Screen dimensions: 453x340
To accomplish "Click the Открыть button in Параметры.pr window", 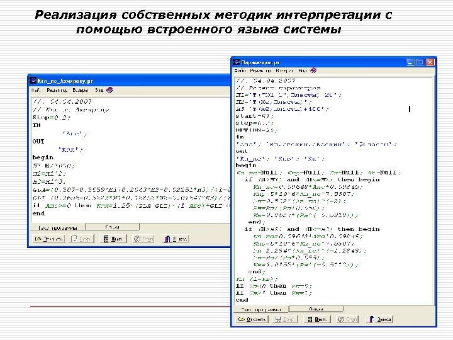I will (x=252, y=319).
